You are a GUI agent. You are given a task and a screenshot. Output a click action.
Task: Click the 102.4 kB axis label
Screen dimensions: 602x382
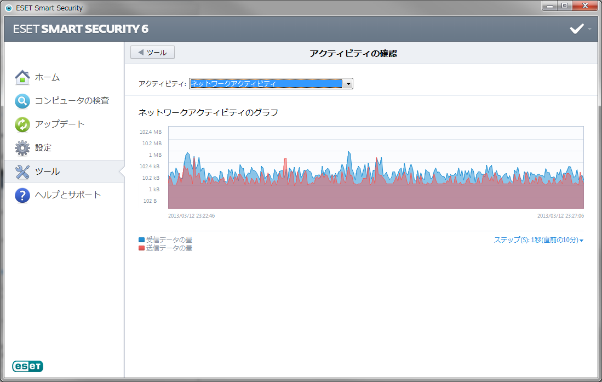150,167
